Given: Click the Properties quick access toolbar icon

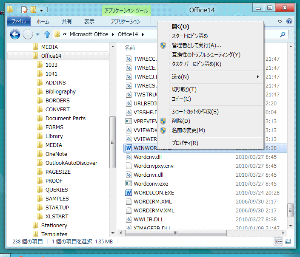Looking at the screenshot, I should click(24, 9).
